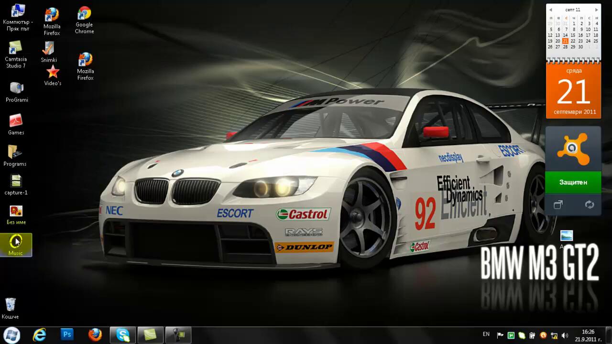This screenshot has height=344, width=612.
Task: Open Google Chrome desktop shortcut
Action: click(x=84, y=15)
